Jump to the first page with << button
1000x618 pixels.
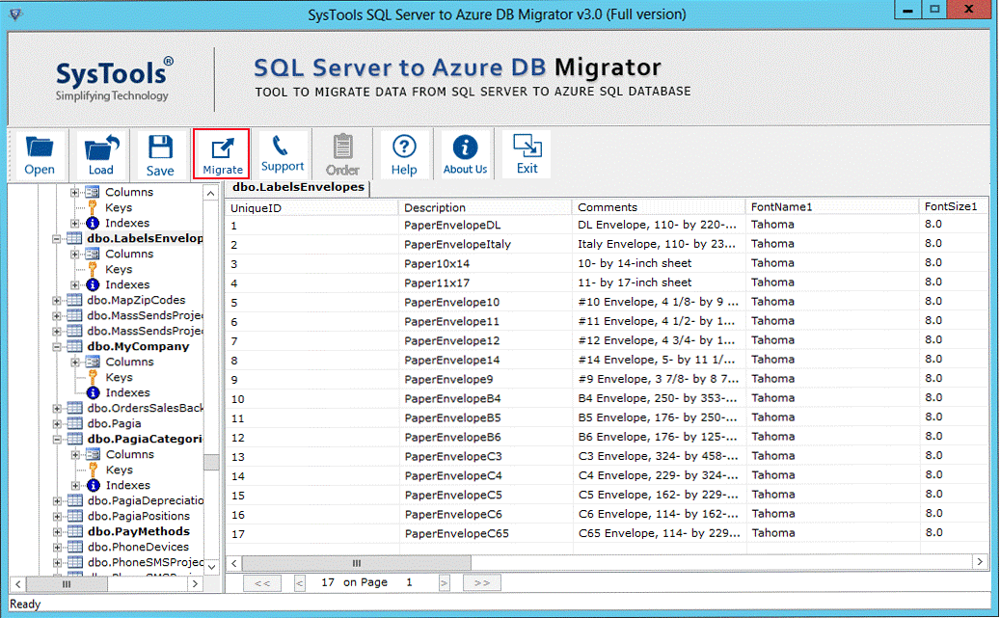point(262,583)
